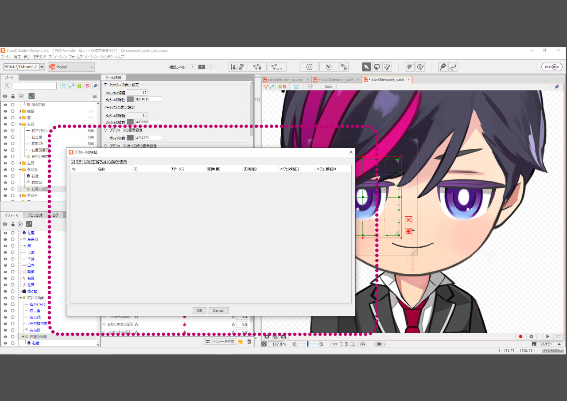This screenshot has width=567, height=401.
Task: Click the red record button below the canvas
Action: click(x=521, y=337)
